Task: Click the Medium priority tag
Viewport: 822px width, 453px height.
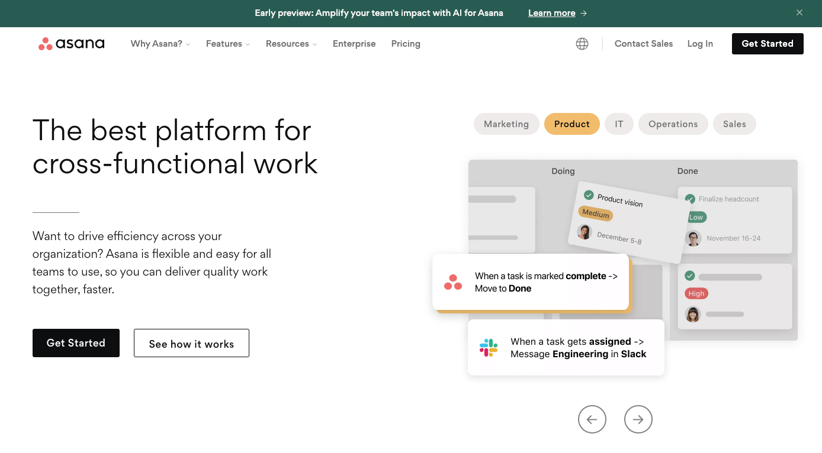Action: coord(595,213)
